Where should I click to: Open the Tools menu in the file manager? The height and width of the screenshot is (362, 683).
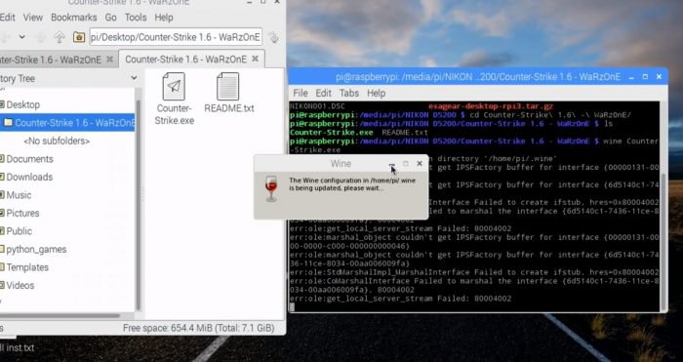click(136, 18)
